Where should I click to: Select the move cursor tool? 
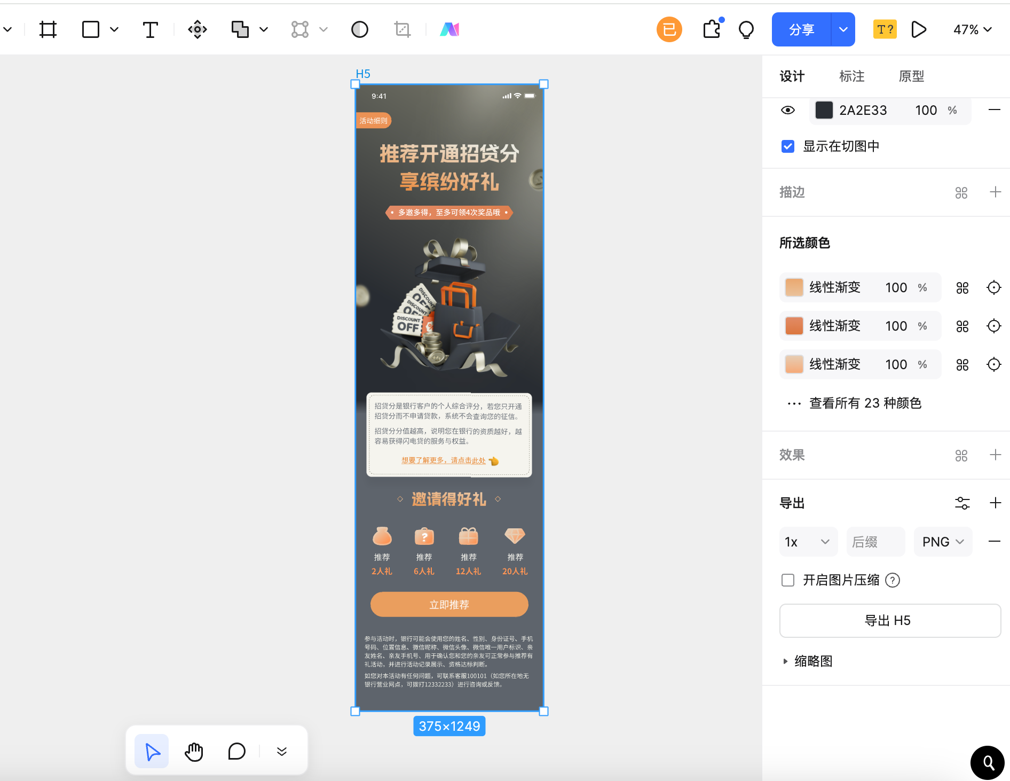point(152,752)
